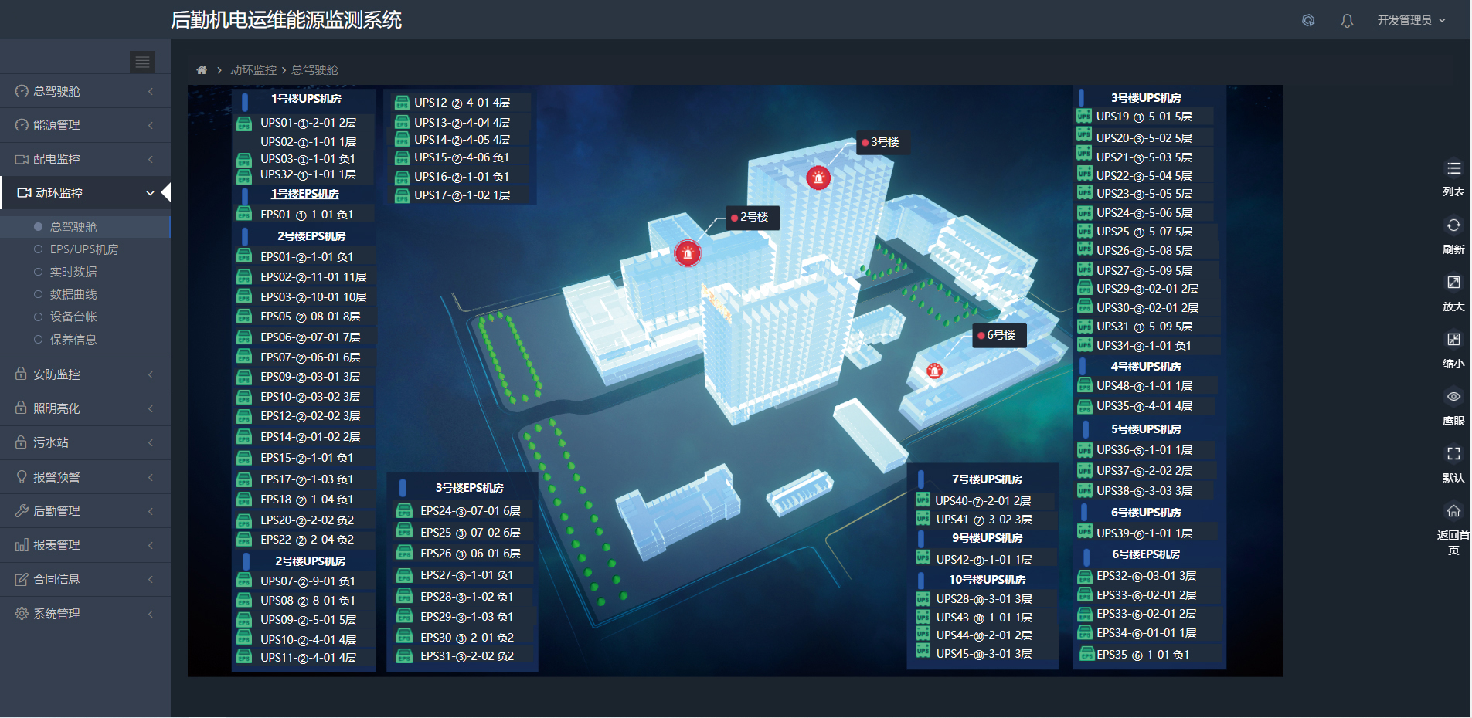This screenshot has height=718, width=1472.
Task: Zoom out with the 缩小 icon
Action: point(1453,340)
